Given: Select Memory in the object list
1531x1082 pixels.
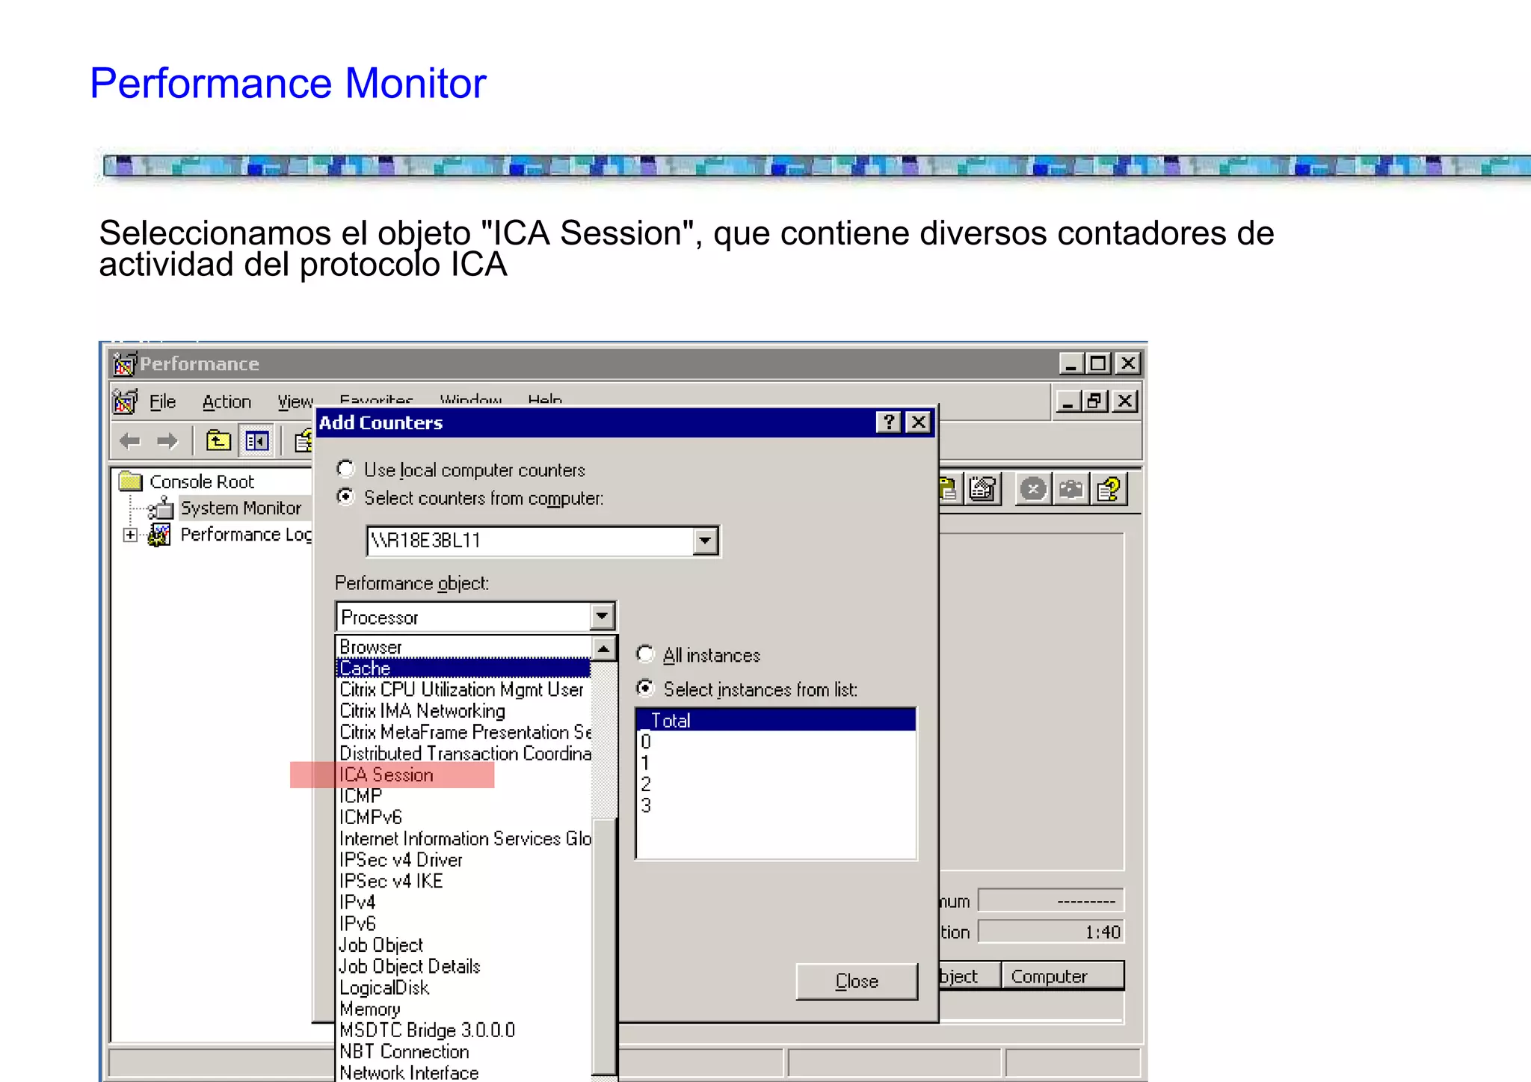Looking at the screenshot, I should point(463,1009).
